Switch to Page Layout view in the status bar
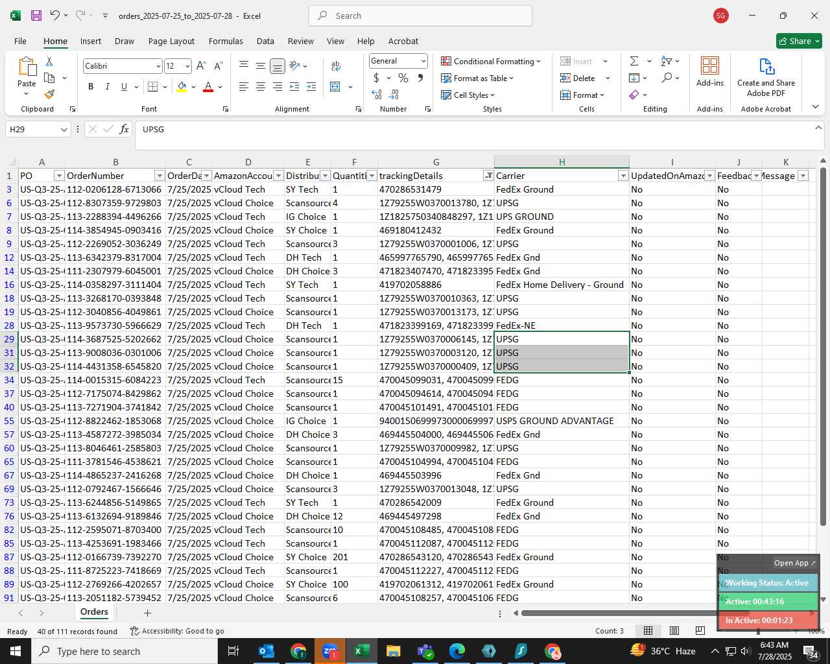The image size is (830, 664). click(674, 631)
